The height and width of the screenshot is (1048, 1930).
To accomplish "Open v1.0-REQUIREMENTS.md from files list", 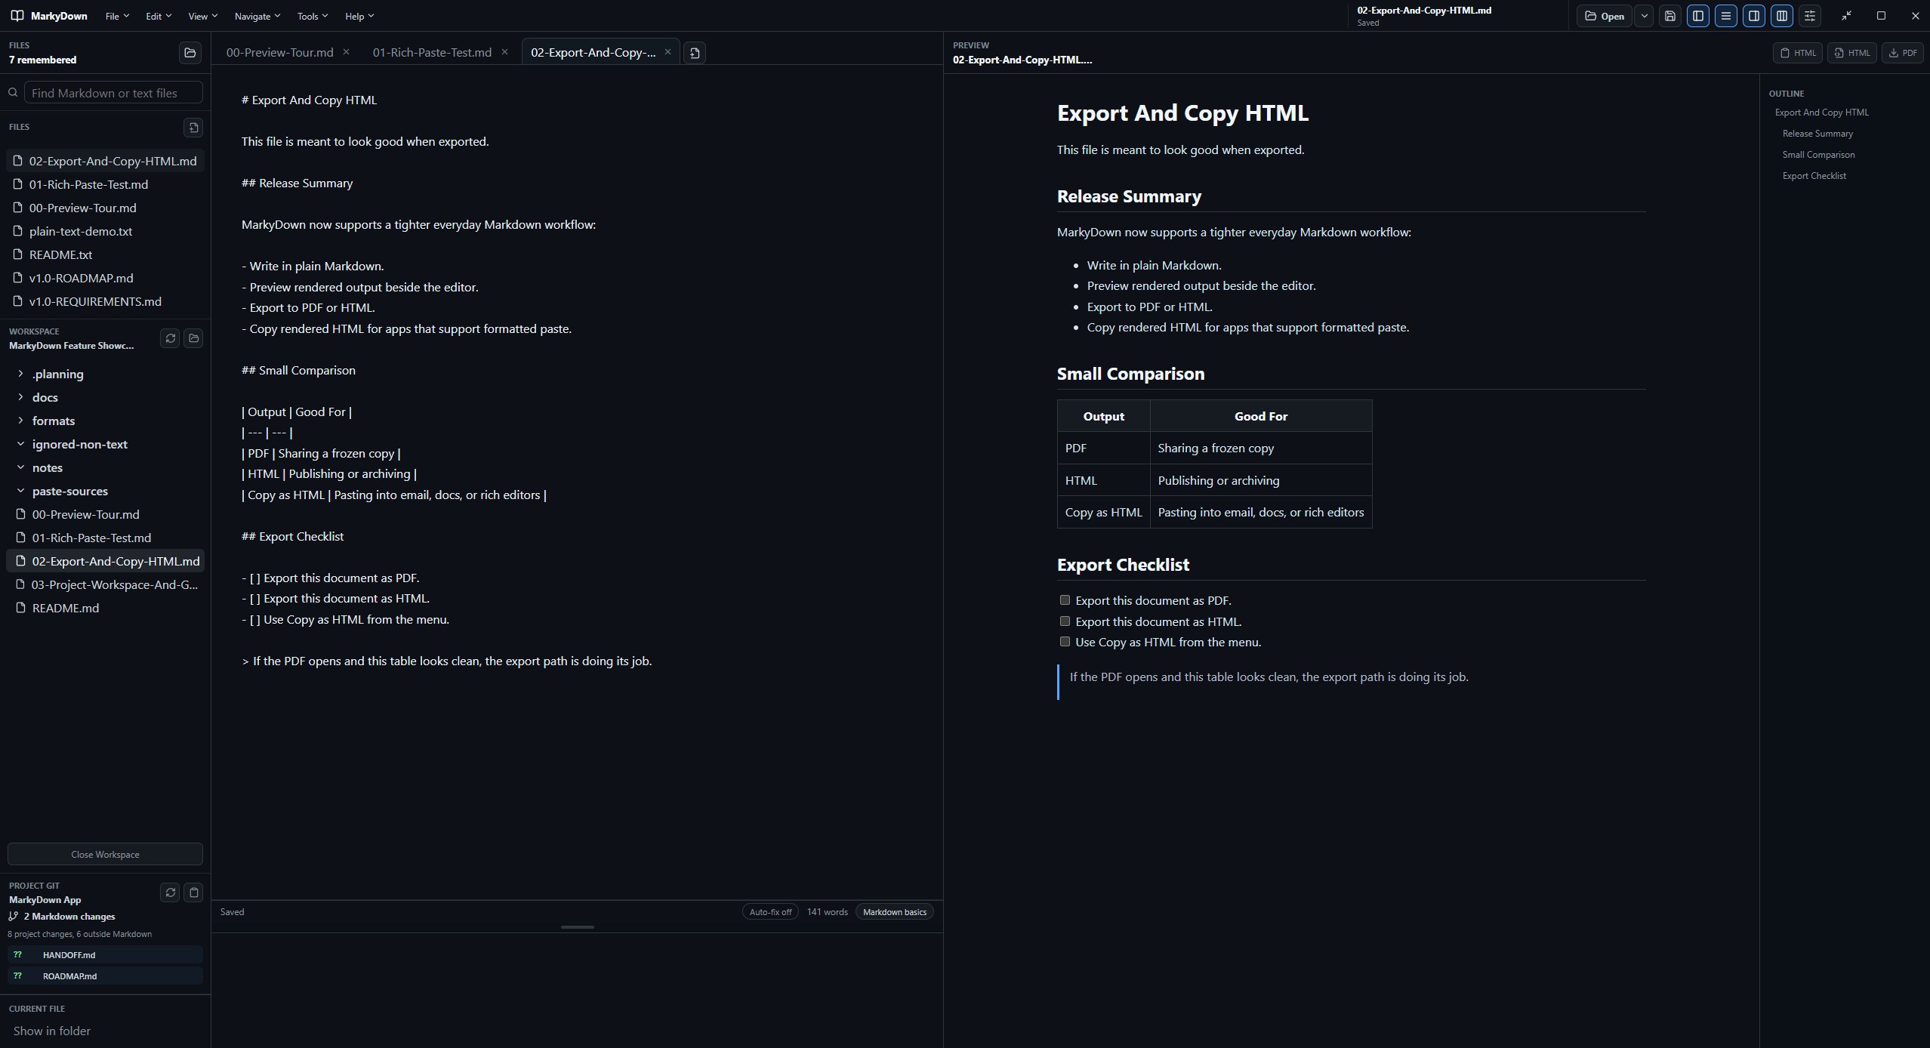I will (105, 301).
